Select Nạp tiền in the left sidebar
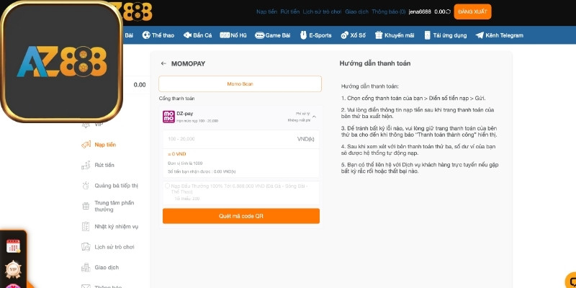 105,145
